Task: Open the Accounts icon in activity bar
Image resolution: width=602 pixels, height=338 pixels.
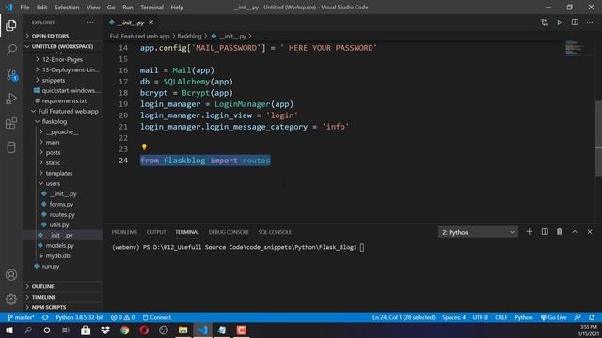Action: pos(11,275)
